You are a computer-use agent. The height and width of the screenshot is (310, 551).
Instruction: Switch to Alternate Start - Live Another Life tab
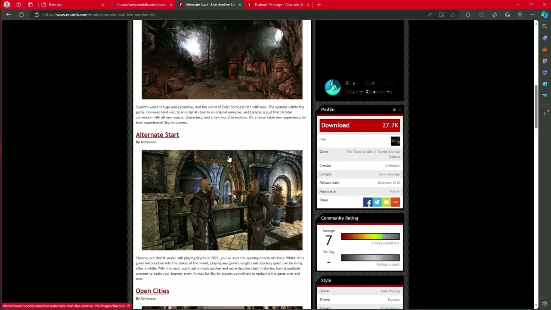[210, 4]
